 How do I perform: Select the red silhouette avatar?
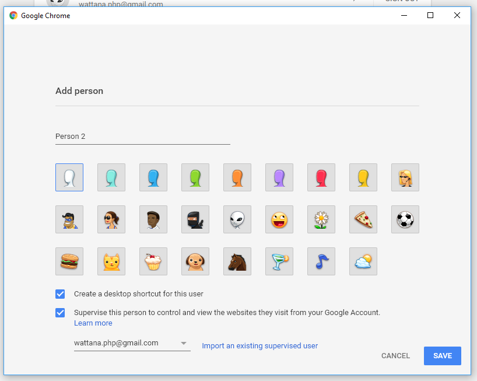pos(321,177)
